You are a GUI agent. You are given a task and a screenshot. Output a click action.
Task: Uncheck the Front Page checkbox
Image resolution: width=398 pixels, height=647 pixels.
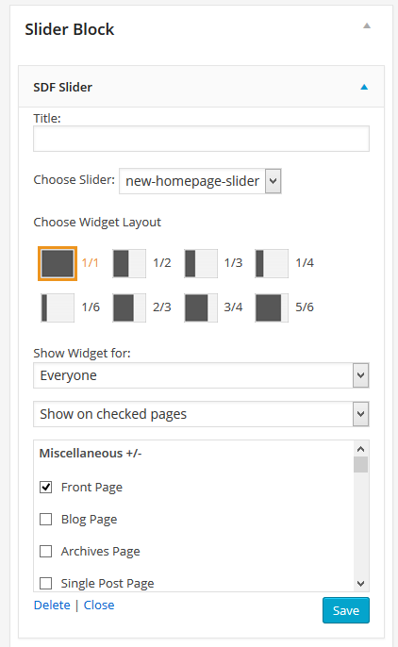pos(46,488)
